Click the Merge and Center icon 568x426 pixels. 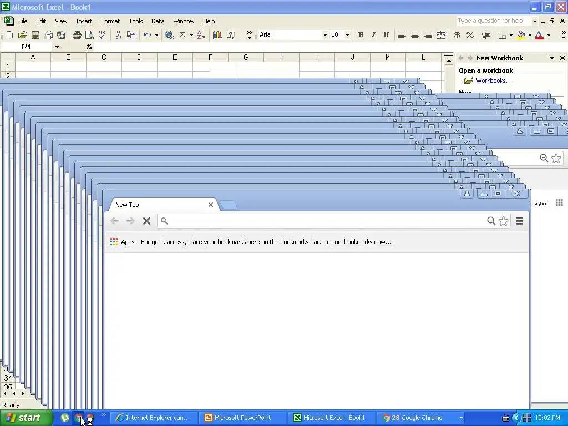[441, 35]
